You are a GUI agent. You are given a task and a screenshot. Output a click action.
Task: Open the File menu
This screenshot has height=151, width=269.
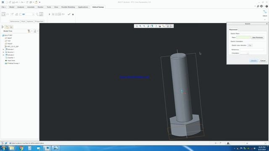tap(4, 7)
